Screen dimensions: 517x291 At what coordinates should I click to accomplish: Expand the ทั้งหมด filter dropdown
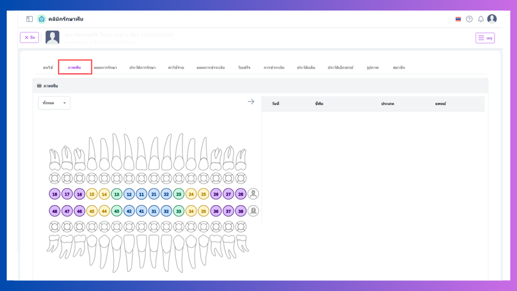pyautogui.click(x=54, y=103)
